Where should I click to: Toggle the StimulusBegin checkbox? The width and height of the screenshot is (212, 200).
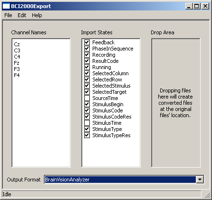tap(87, 104)
